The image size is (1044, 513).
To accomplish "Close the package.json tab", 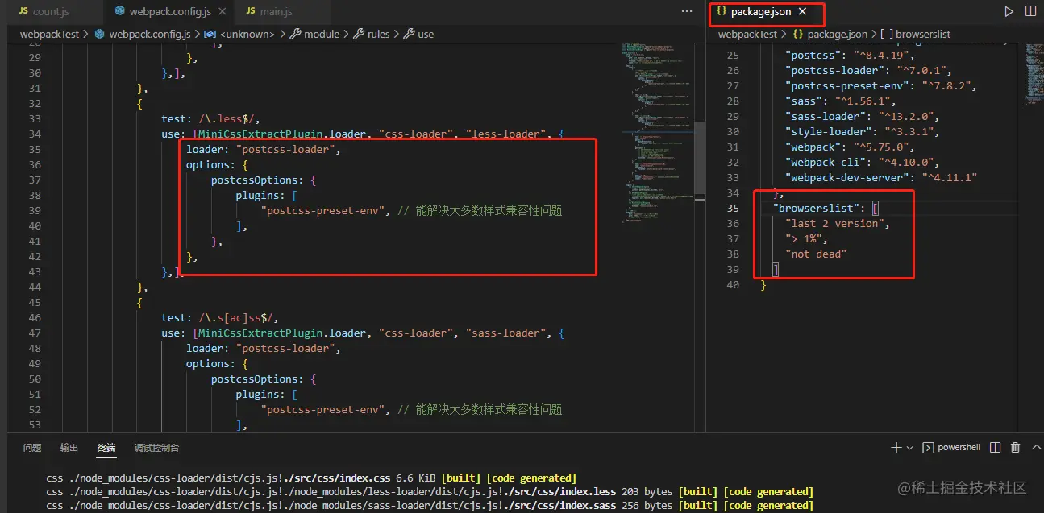I will coord(802,12).
